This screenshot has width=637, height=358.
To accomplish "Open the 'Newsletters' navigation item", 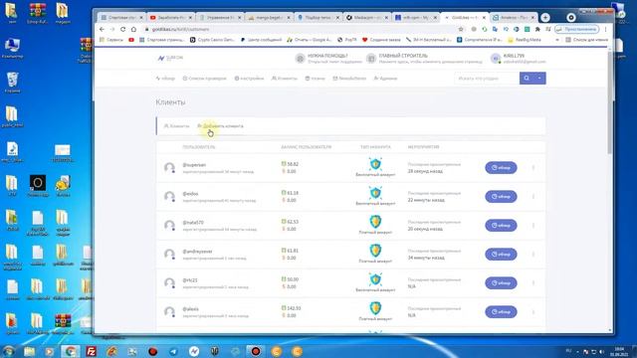I will [349, 79].
